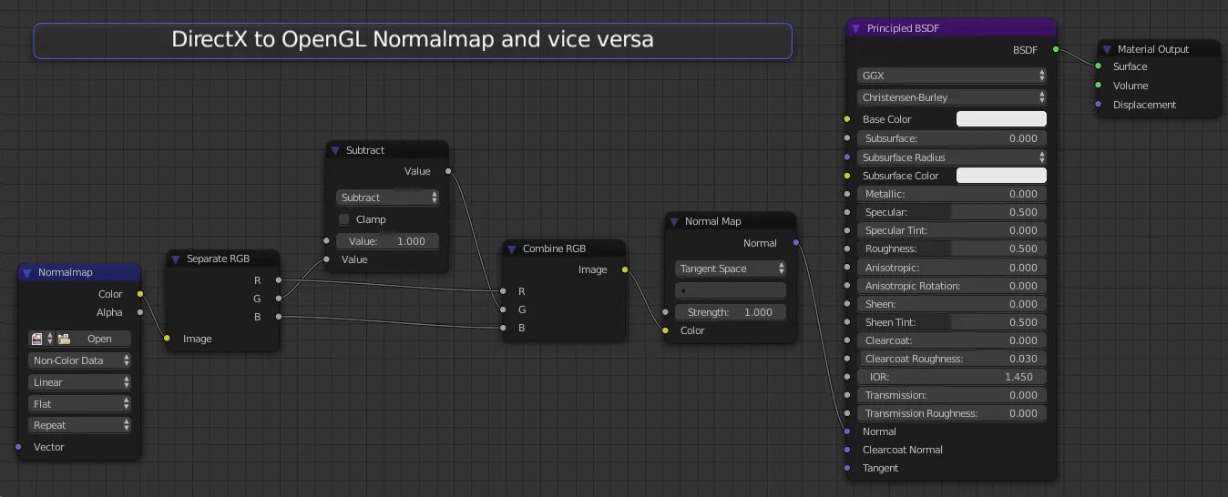Select the Principled BSDF node header

[x=951, y=28]
